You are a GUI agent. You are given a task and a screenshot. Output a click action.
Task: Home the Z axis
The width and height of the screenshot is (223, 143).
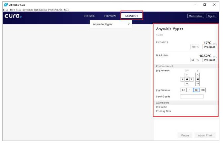click(197, 79)
